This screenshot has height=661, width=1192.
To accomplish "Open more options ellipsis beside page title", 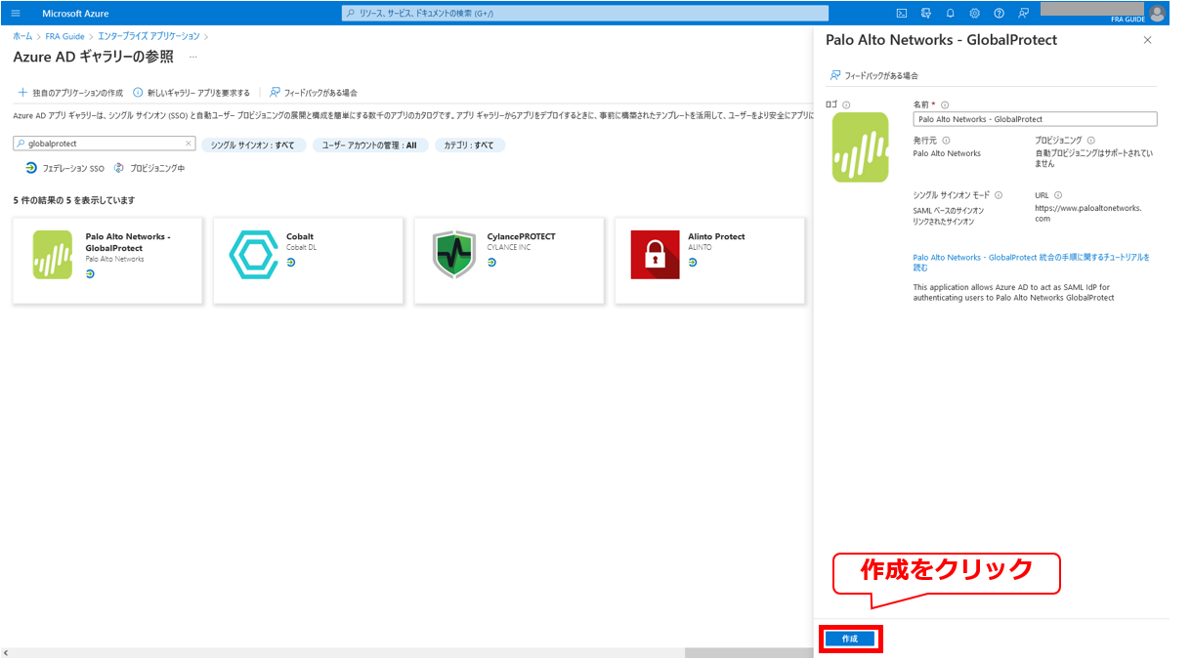I will (x=192, y=57).
